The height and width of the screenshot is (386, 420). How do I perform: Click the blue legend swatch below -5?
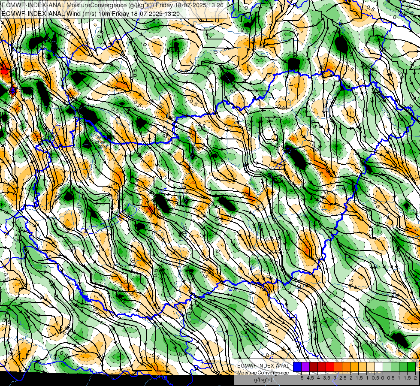coord(297,367)
